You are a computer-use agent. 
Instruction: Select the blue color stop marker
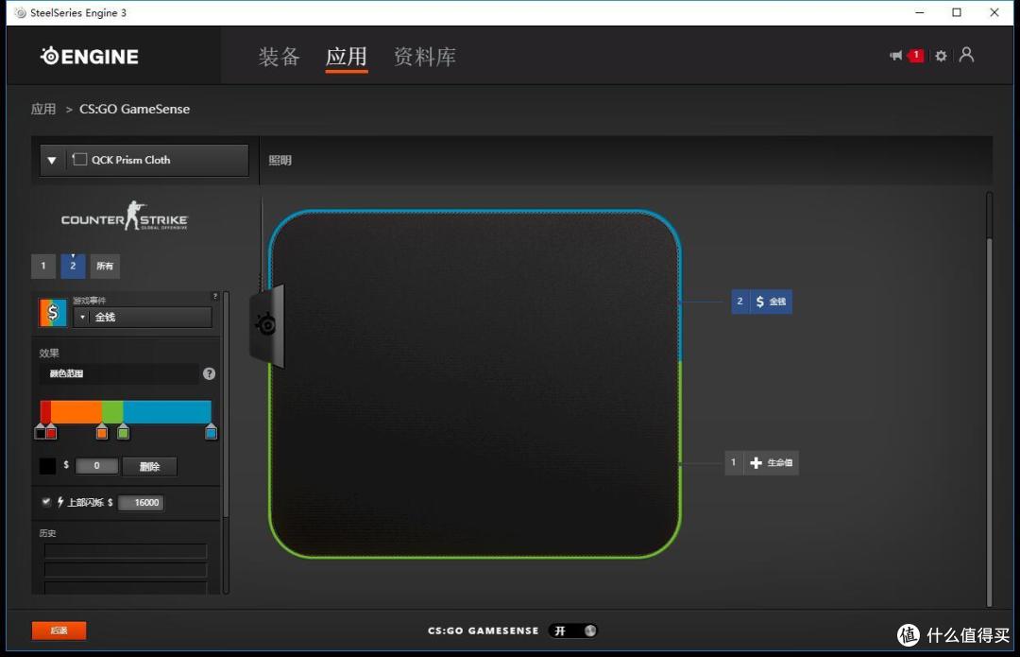pos(211,432)
